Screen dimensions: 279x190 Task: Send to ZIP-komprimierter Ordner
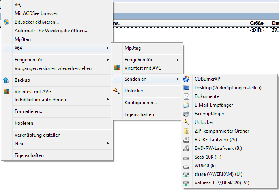pos(222,131)
